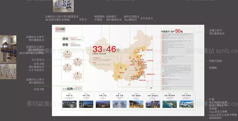
Task: Select the 中骏·黄金海岸 project title
Action: tap(170, 96)
